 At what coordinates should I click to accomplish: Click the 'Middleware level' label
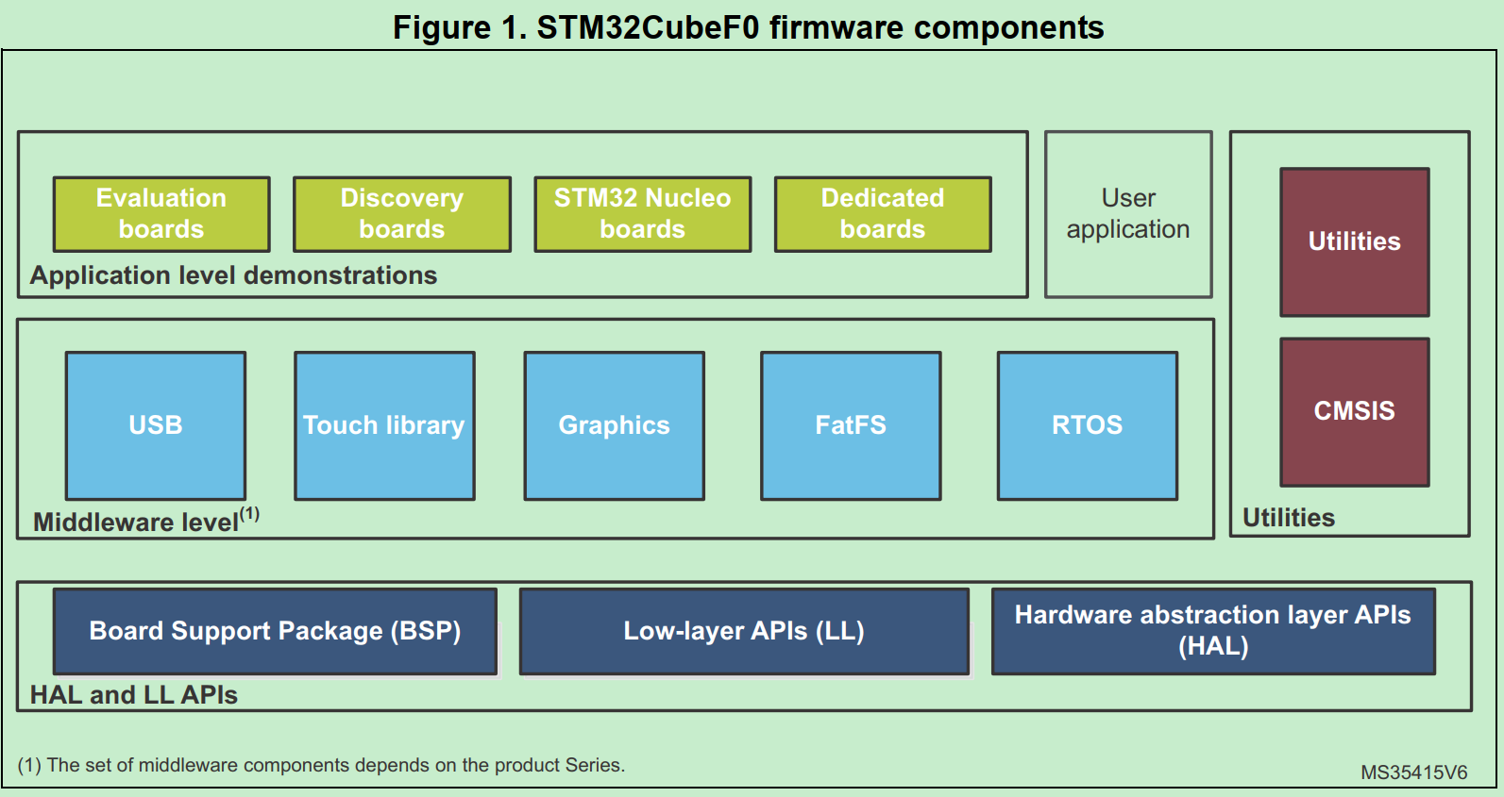146,521
